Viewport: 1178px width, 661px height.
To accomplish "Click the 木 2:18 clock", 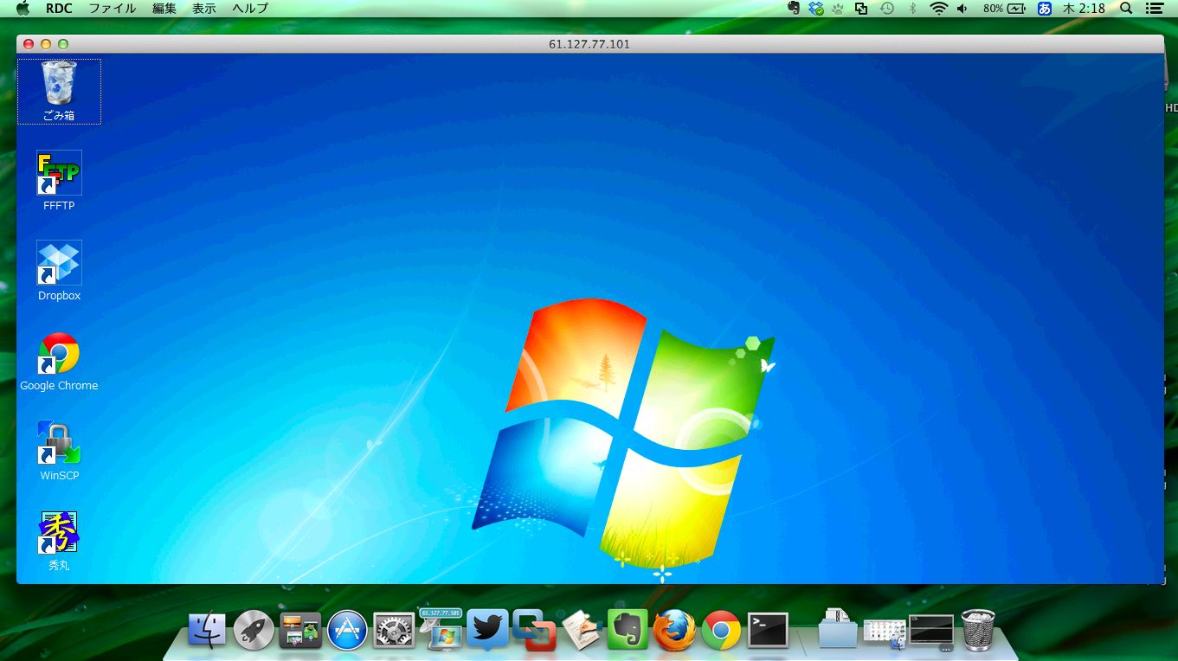I will (1084, 9).
